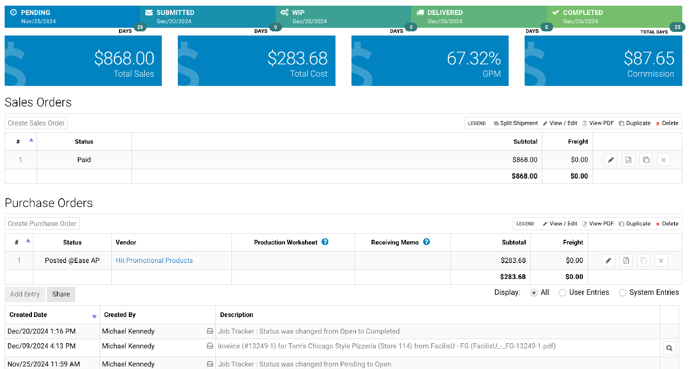Click the TOTAL DAYS 25 badge
689x369 pixels.
pos(677,27)
